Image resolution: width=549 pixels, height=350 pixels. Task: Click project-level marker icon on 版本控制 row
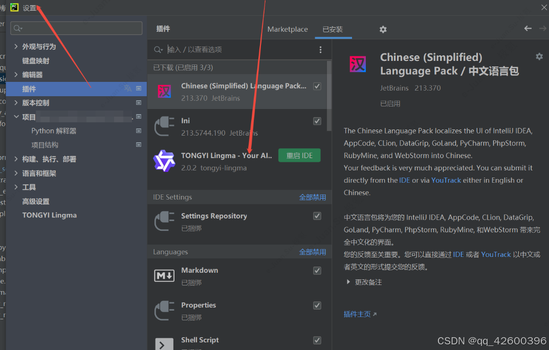pos(139,102)
